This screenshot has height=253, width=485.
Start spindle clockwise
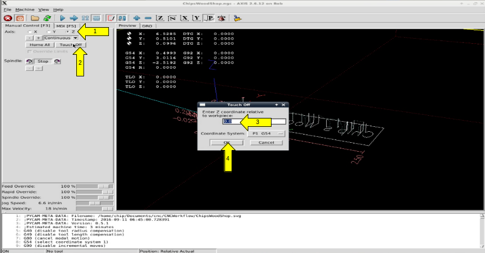(57, 61)
